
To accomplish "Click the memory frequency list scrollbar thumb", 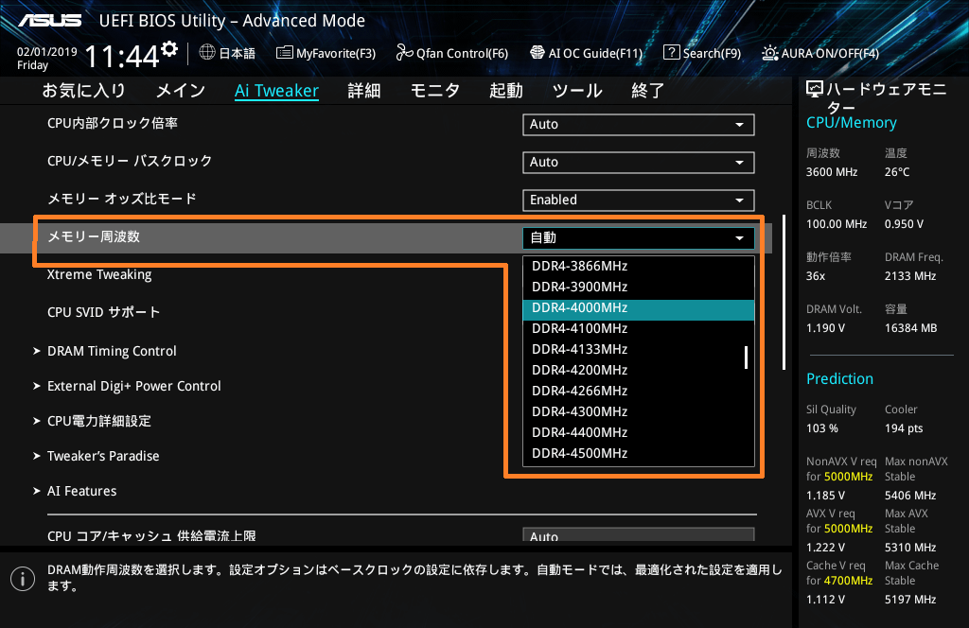I will 746,358.
